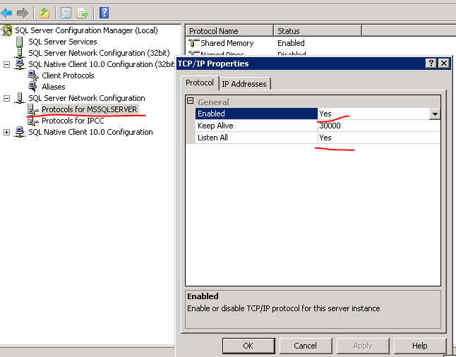Viewport: 456px width, 357px height.
Task: Click the icon beside SQL Server Network Configuration (32bit)
Action: (x=20, y=53)
